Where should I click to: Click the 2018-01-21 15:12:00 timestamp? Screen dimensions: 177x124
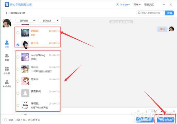coord(121,22)
